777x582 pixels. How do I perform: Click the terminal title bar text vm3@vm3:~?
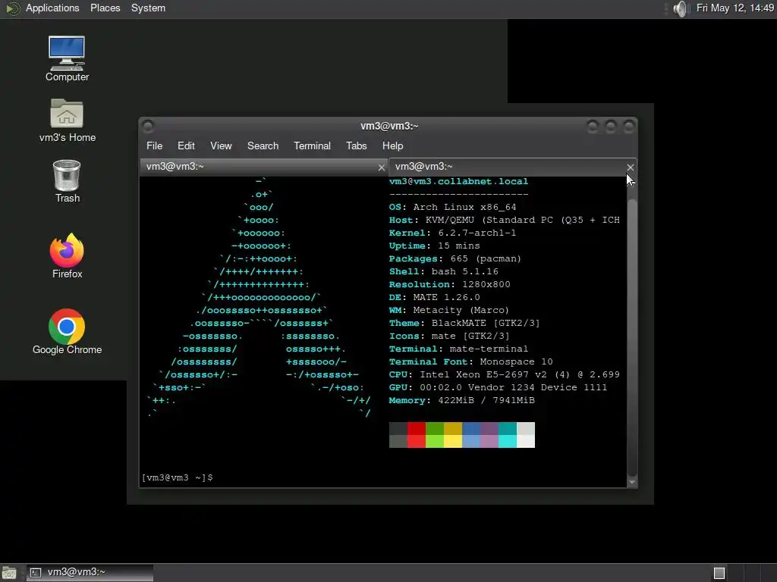coord(389,127)
